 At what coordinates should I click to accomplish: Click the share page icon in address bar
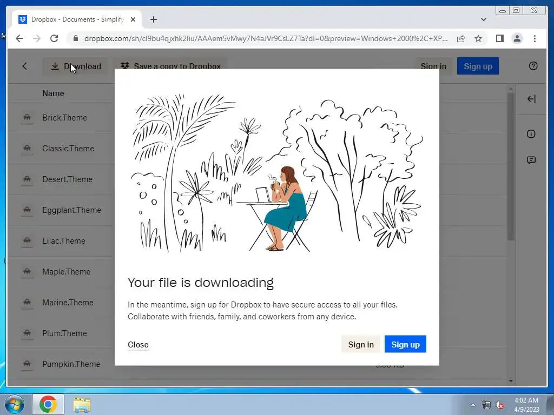[x=461, y=38]
